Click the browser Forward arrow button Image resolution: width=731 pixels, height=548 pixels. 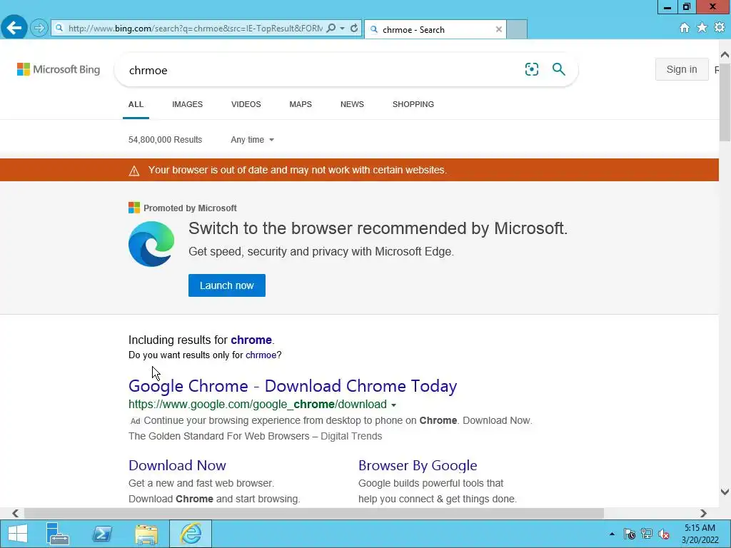(x=39, y=29)
